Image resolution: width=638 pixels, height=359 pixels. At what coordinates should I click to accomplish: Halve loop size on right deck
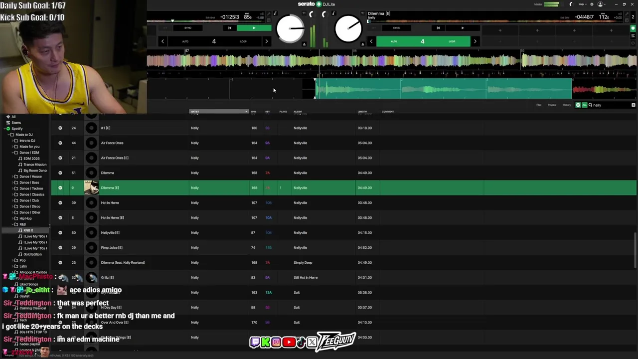tap(371, 41)
